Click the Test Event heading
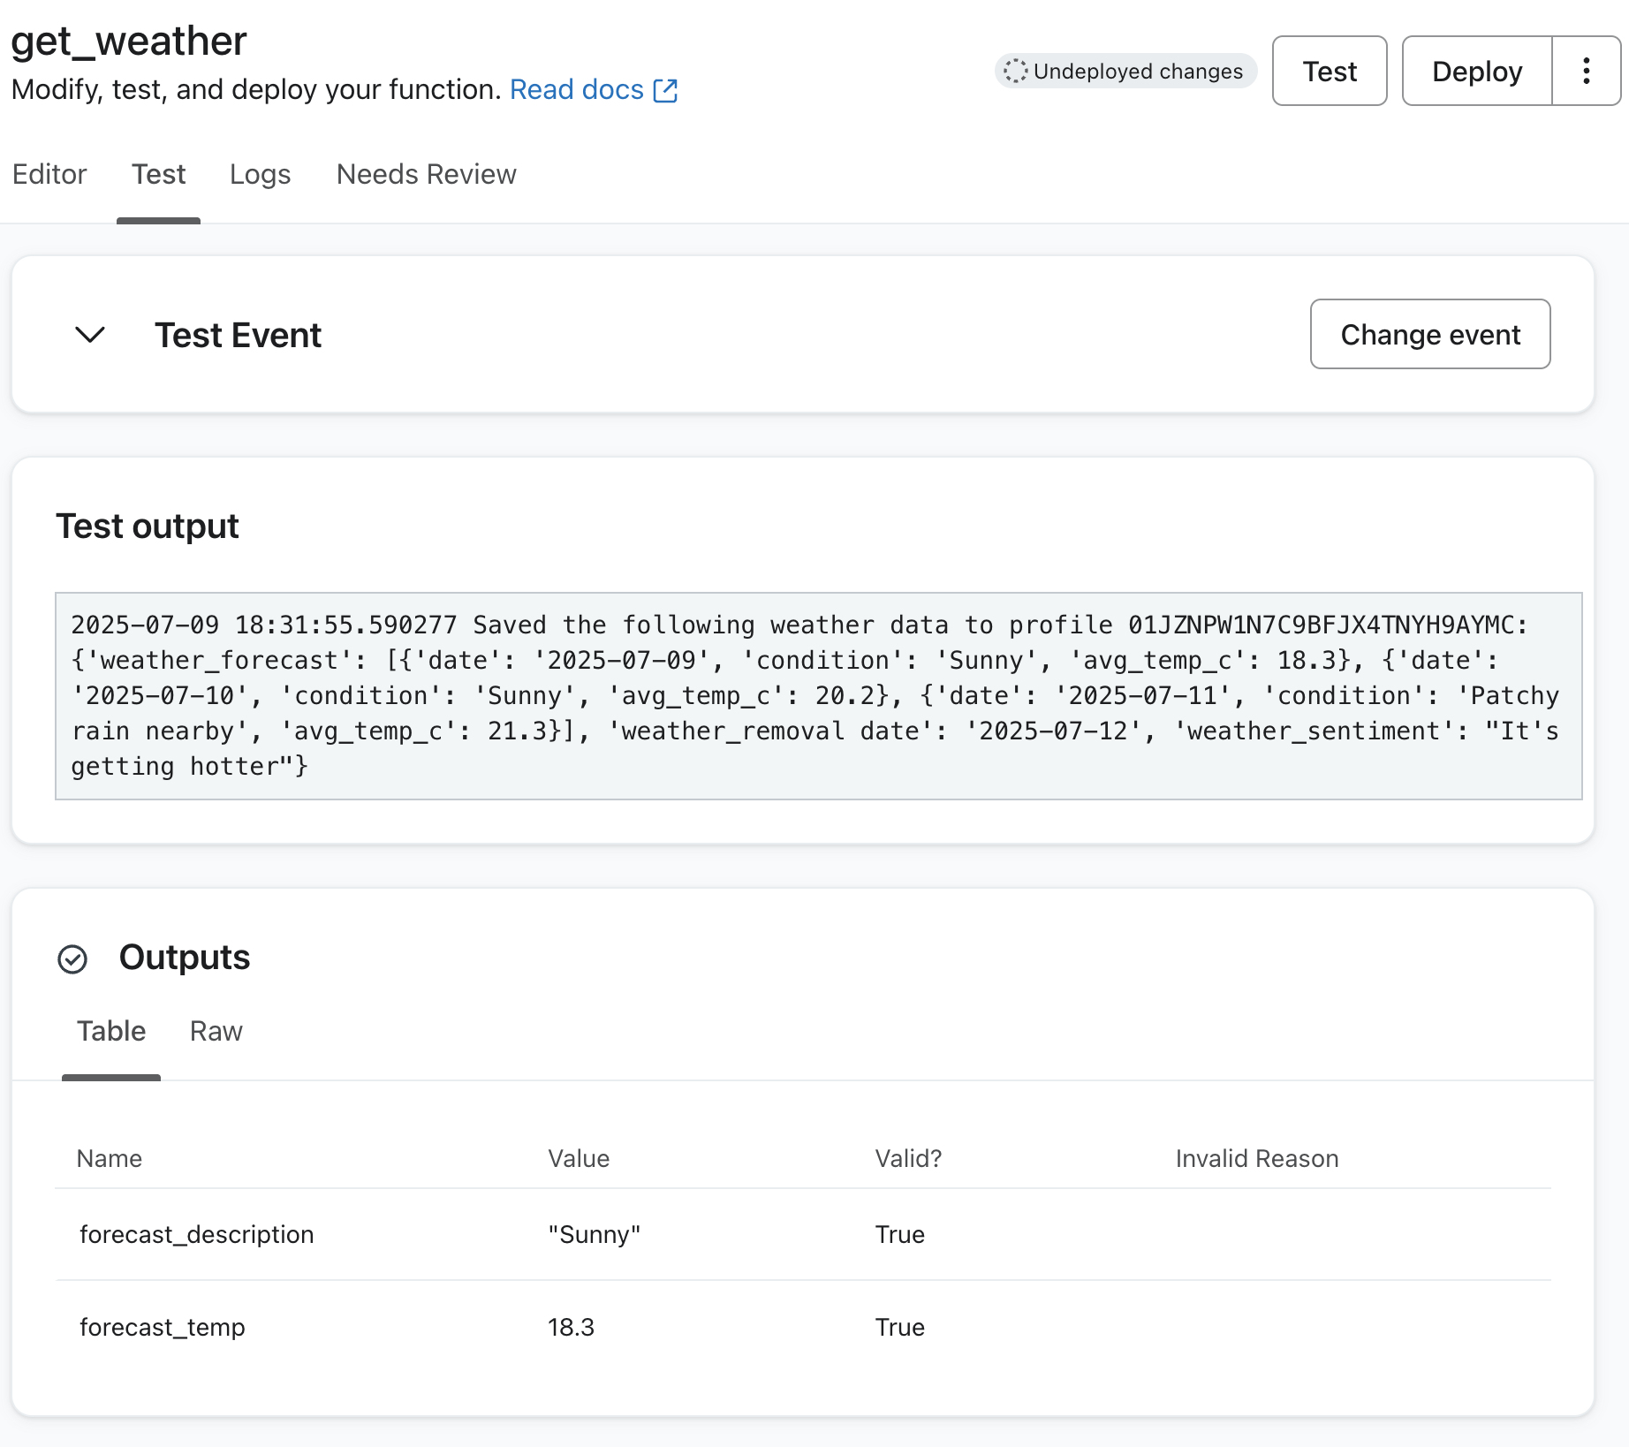The height and width of the screenshot is (1447, 1629). coord(238,335)
